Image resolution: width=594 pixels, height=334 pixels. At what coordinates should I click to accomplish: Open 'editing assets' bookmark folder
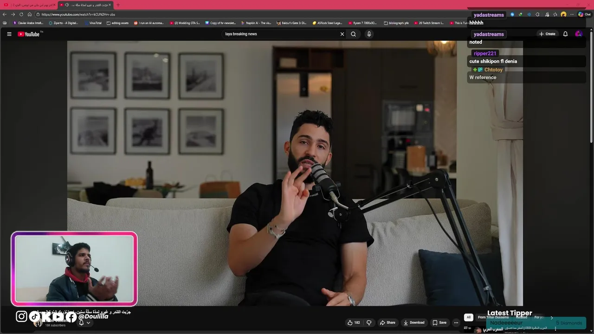pyautogui.click(x=117, y=23)
